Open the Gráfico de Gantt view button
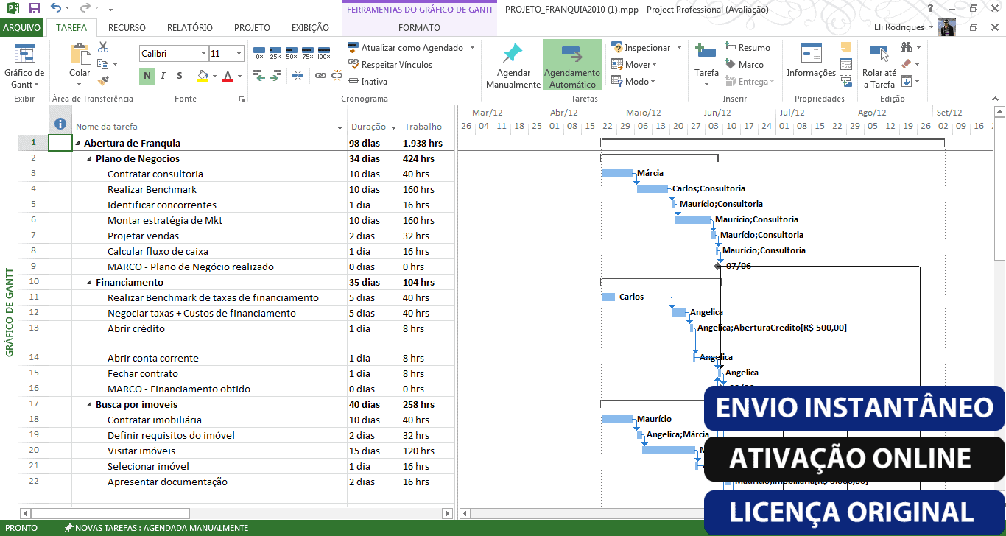The image size is (1006, 536). (24, 66)
